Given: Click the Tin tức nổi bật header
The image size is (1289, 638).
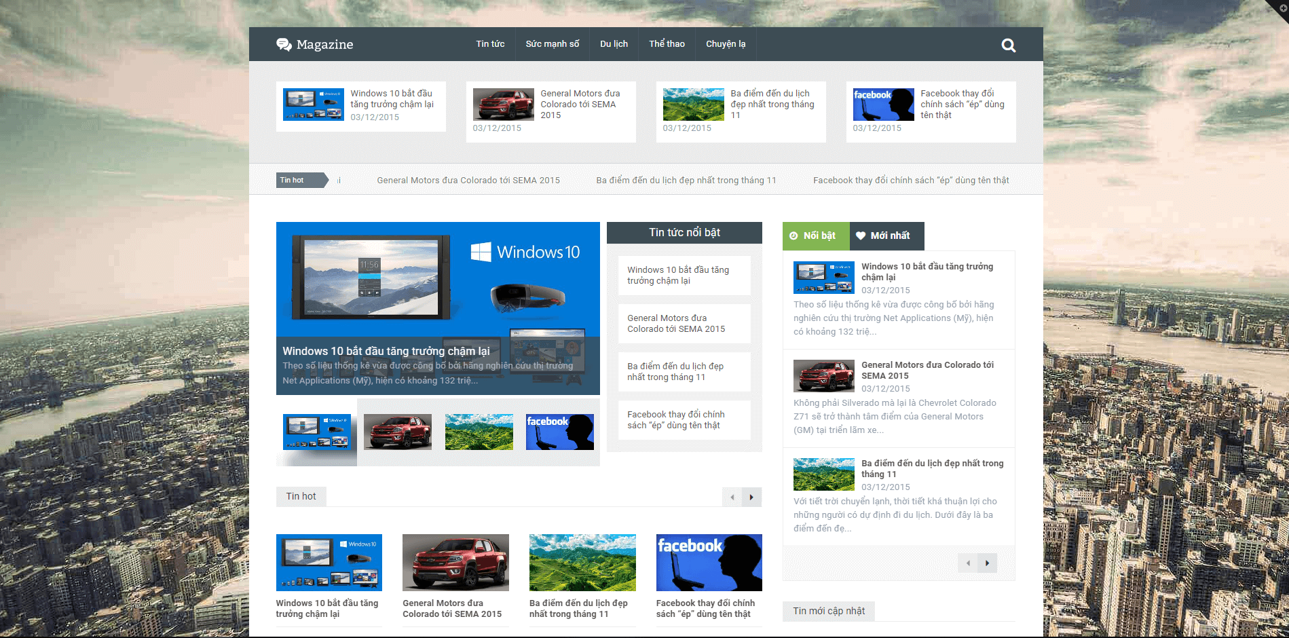Looking at the screenshot, I should 684,233.
